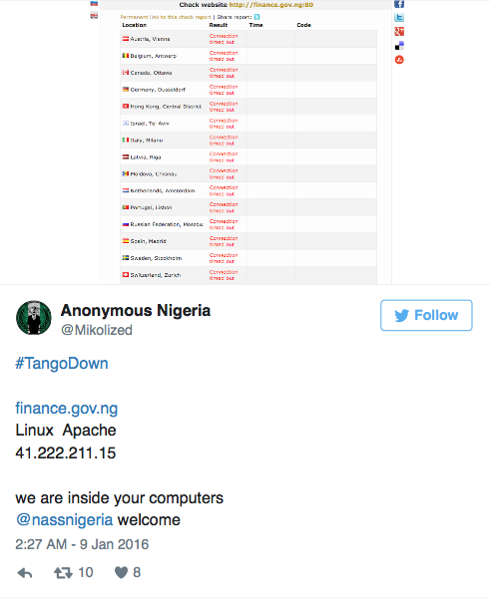Click the Delicious bookmark icon
Image resolution: width=490 pixels, height=598 pixels.
click(x=399, y=46)
